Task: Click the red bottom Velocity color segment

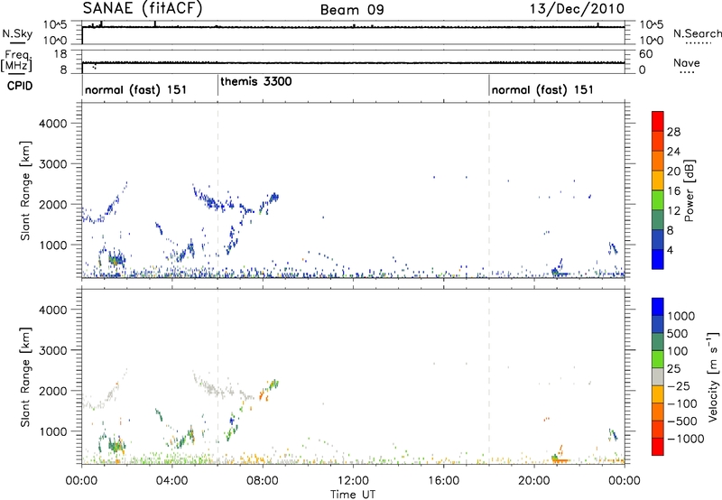Action: point(658,447)
